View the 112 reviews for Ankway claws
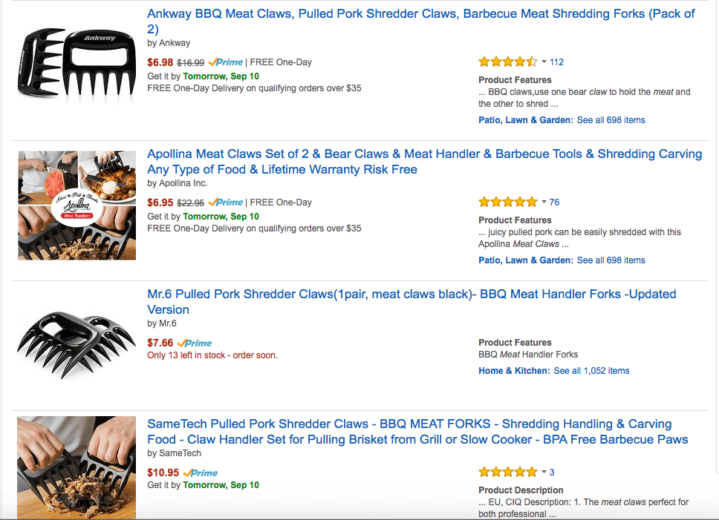The height and width of the screenshot is (520, 719). pyautogui.click(x=556, y=62)
